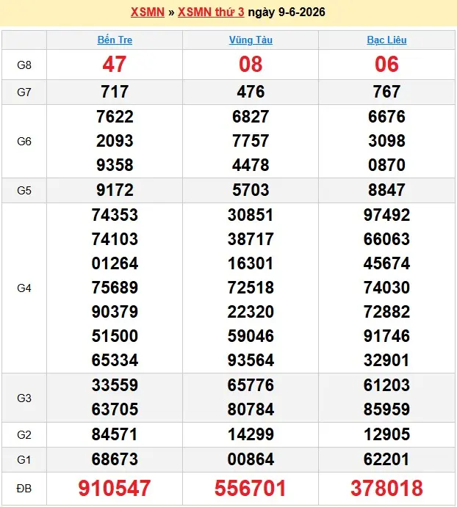Screen dimensions: 457x507
Task: Click G6 number 6827
Action: [251, 117]
